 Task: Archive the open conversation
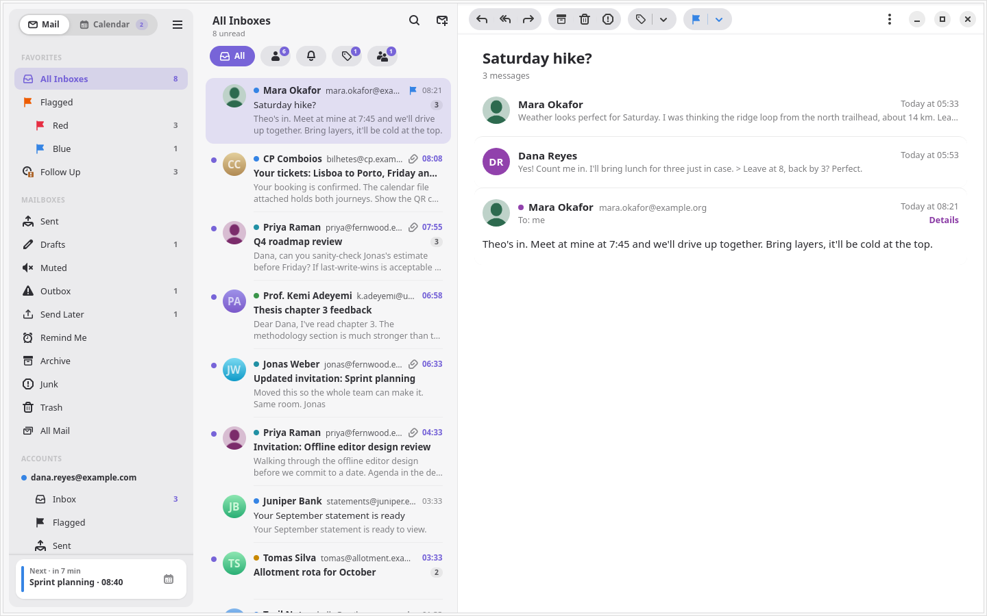coord(561,19)
